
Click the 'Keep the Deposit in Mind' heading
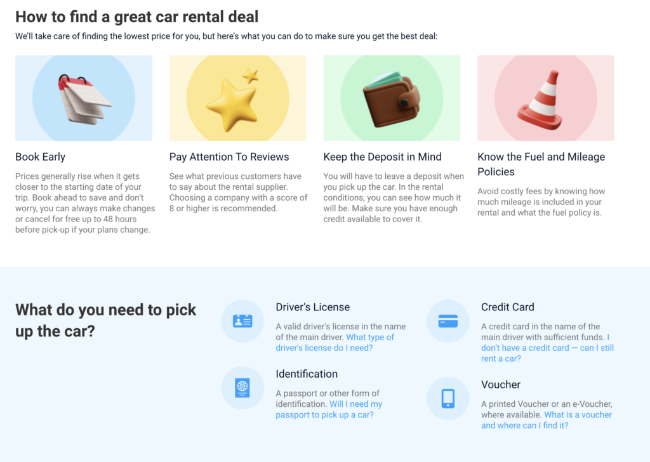coord(382,157)
